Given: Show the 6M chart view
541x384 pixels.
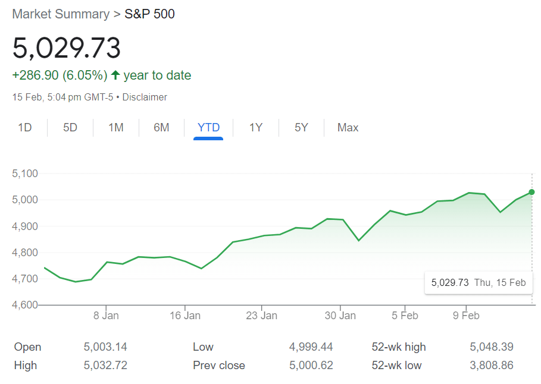Looking at the screenshot, I should tap(161, 127).
